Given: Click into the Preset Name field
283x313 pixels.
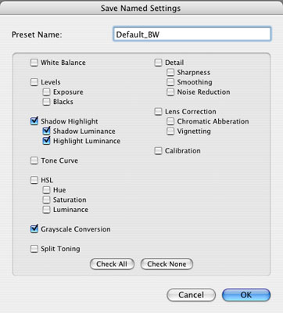Looking at the screenshot, I should pyautogui.click(x=192, y=34).
